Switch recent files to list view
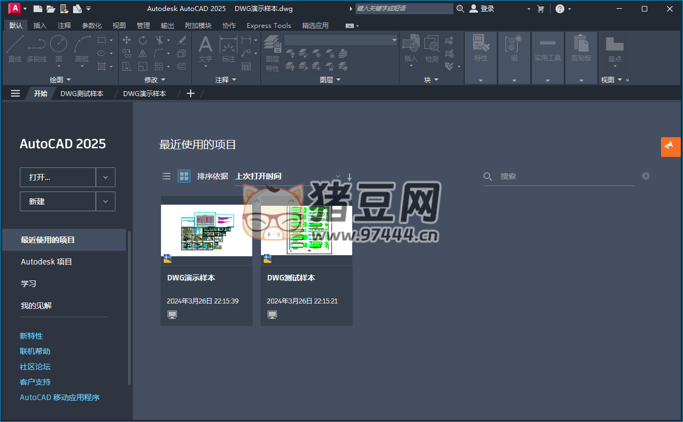 [166, 176]
